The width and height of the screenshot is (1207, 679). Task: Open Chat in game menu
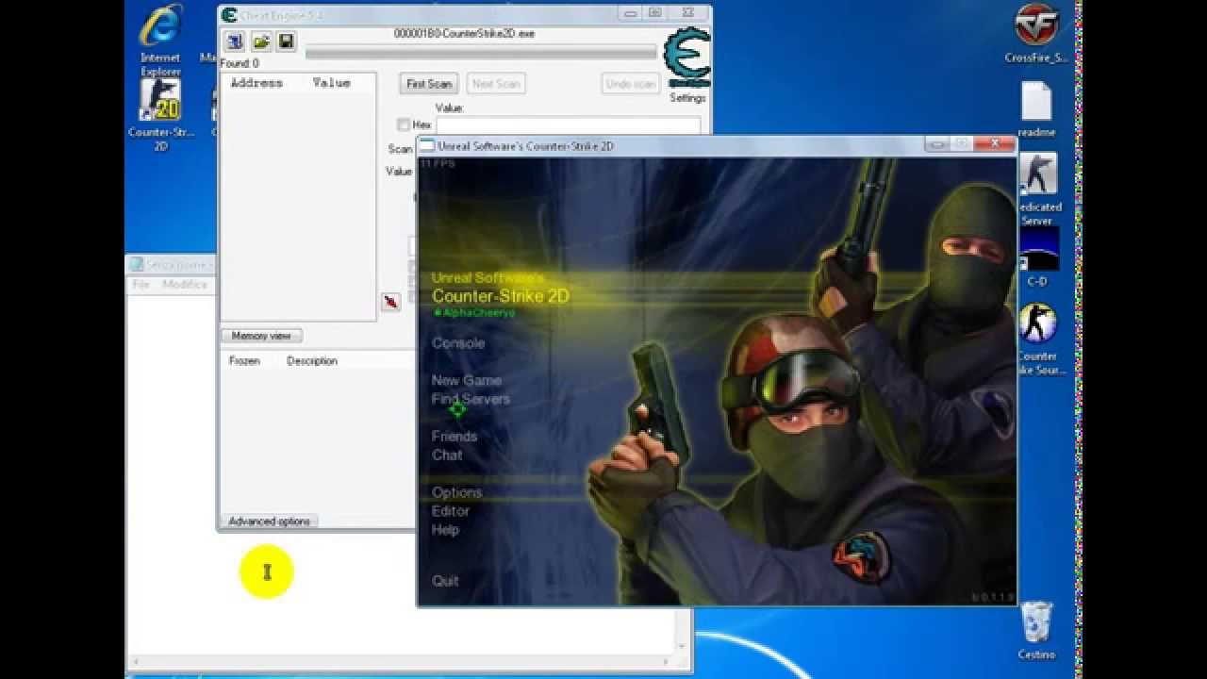(x=447, y=455)
